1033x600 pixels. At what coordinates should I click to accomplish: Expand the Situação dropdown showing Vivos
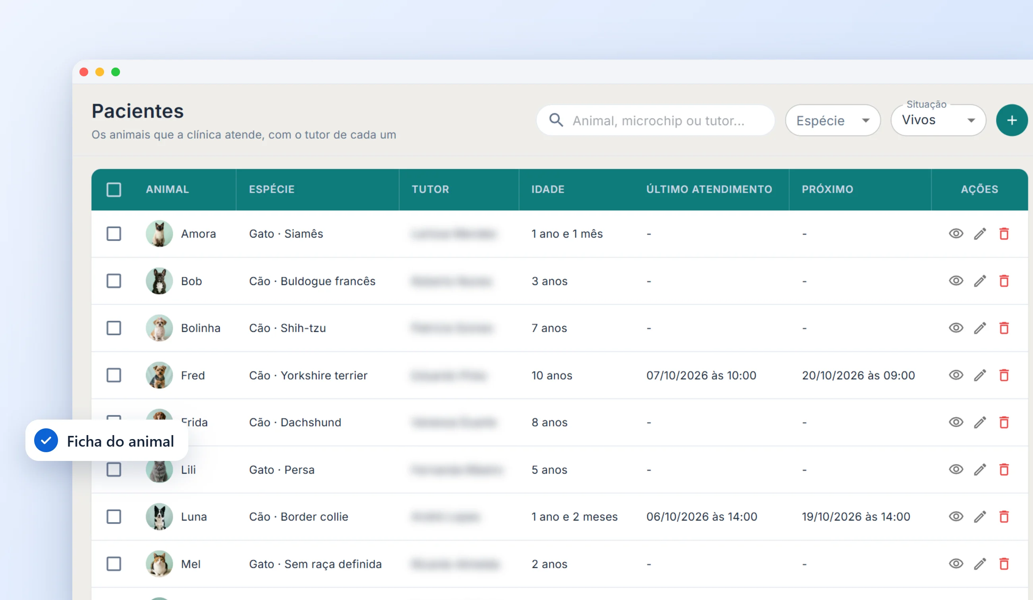point(938,120)
